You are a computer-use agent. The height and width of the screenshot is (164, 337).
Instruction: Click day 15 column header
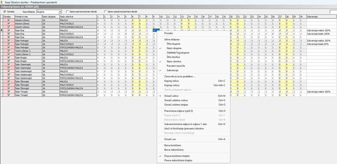coord(198,17)
